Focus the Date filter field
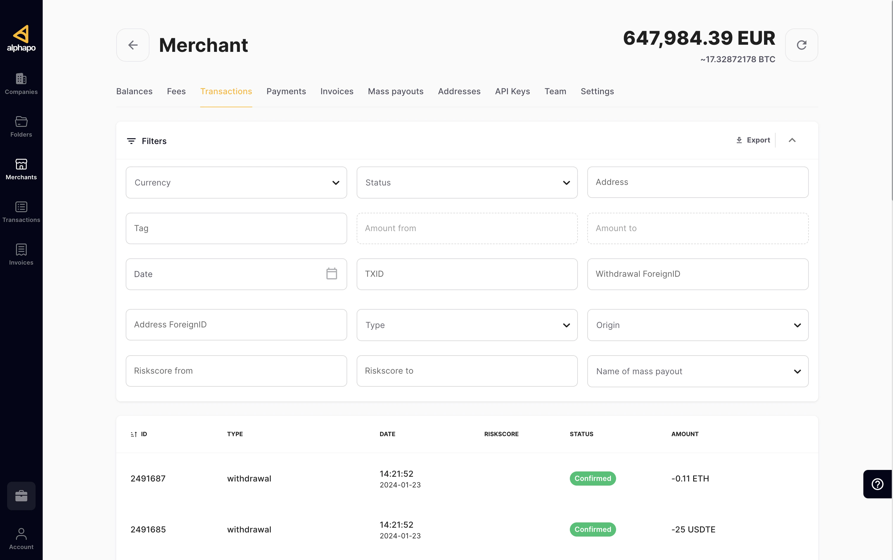 (x=236, y=274)
